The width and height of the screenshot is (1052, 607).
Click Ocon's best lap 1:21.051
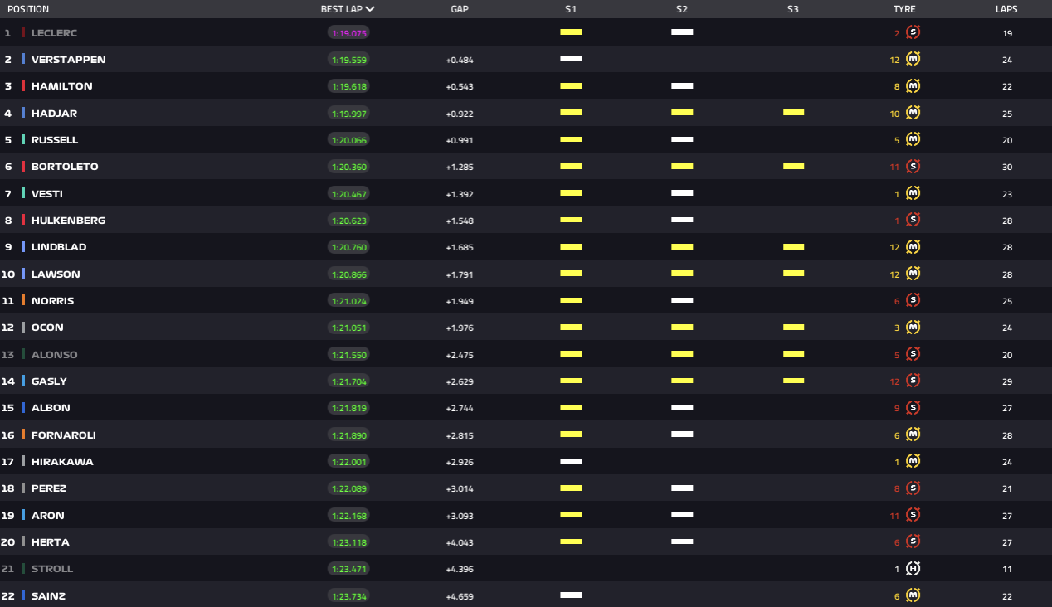click(348, 328)
